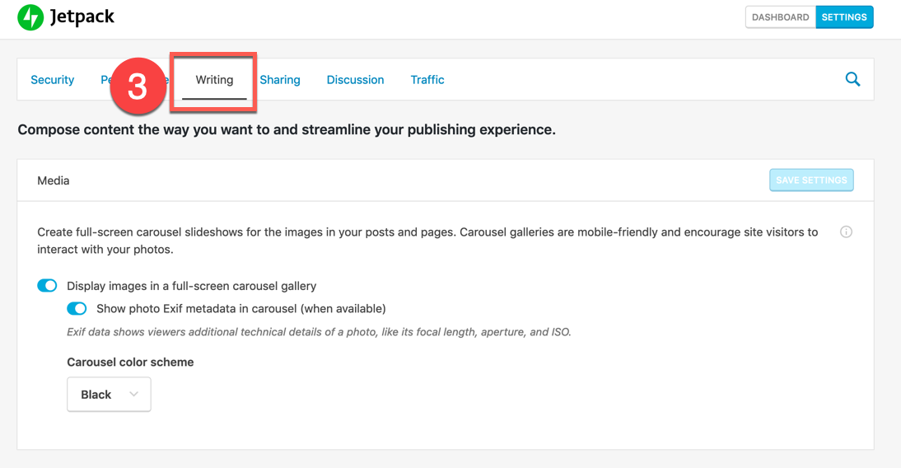Click the Media section header
Viewport: 901px width, 468px height.
(54, 180)
